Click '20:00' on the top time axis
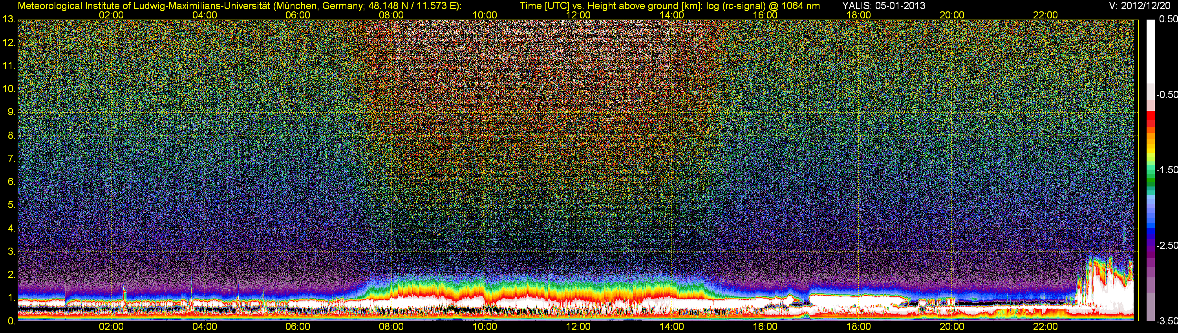Screen dimensions: 1178x333 click(x=952, y=15)
